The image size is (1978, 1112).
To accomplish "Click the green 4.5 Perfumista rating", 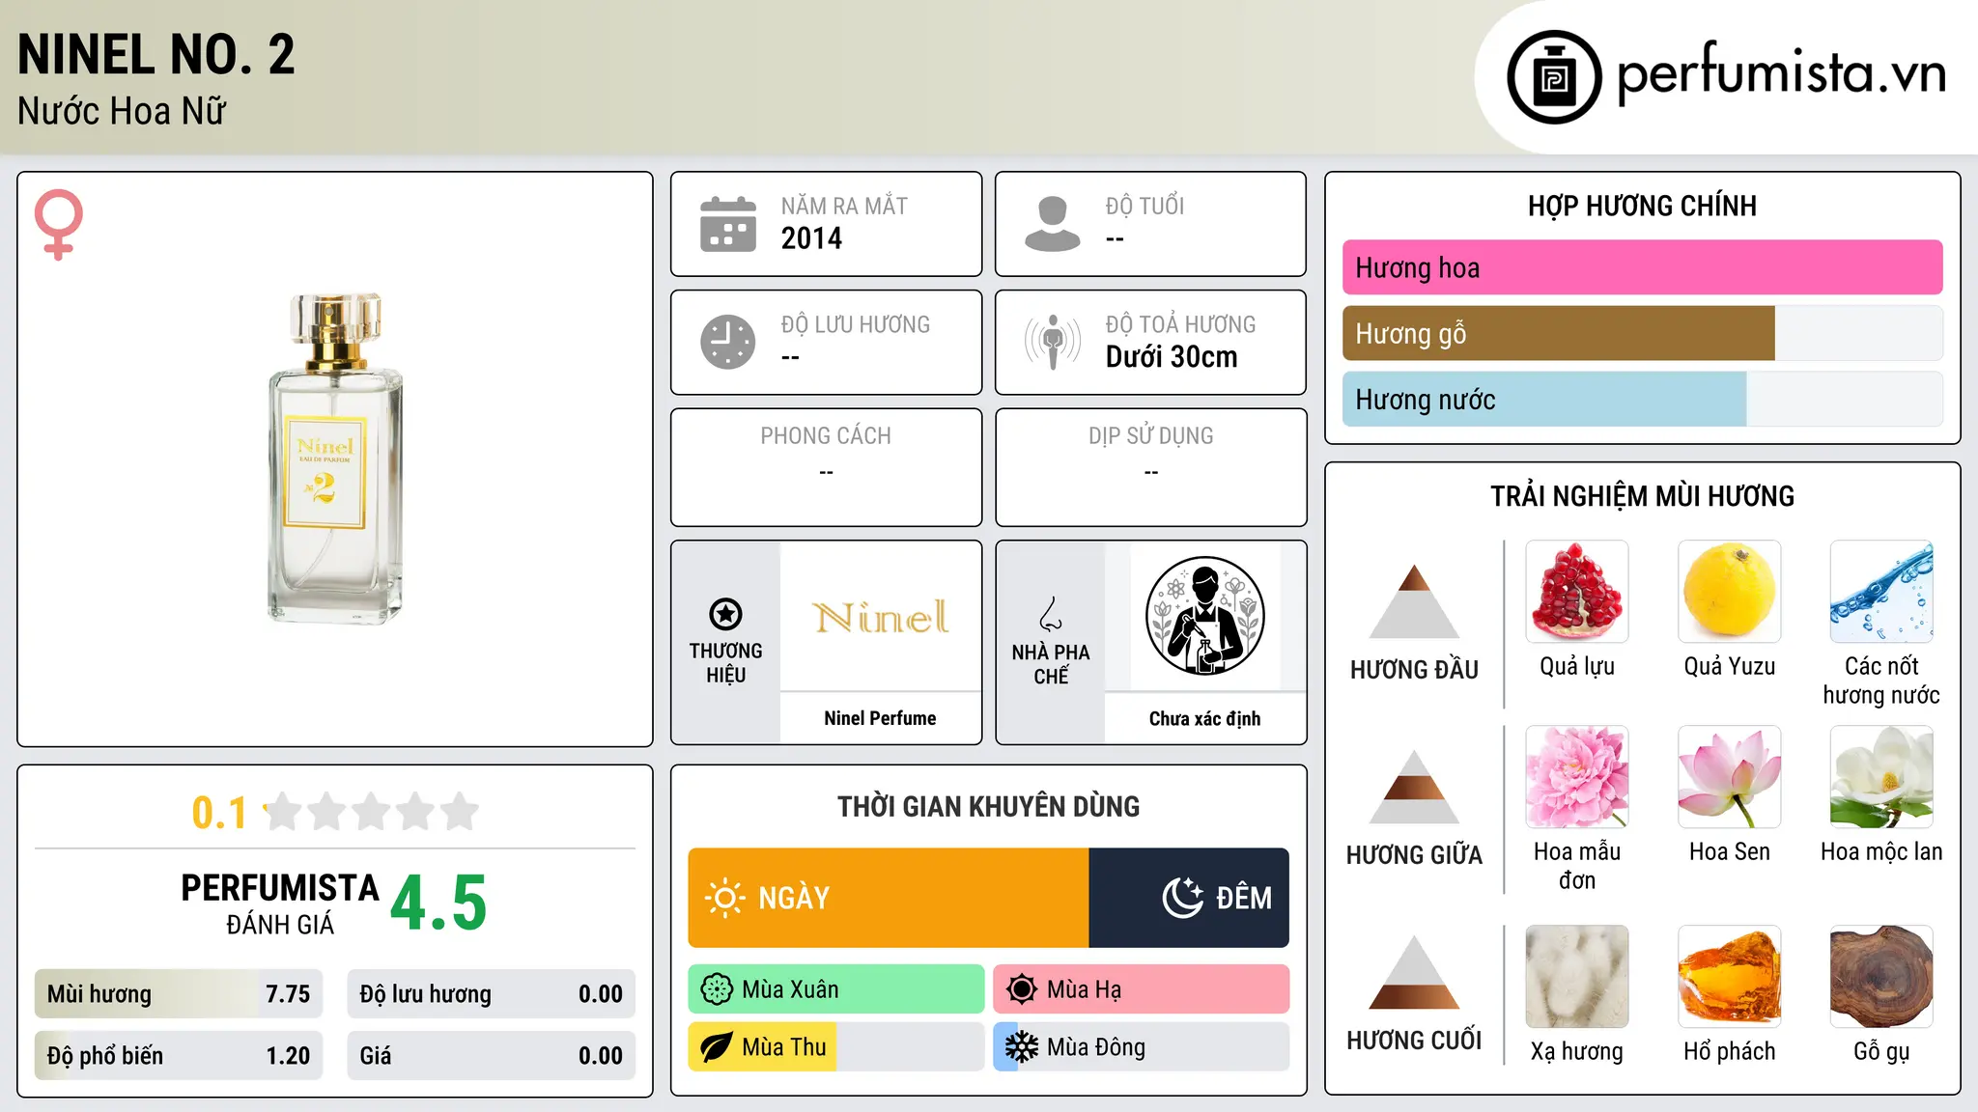I will [x=438, y=903].
